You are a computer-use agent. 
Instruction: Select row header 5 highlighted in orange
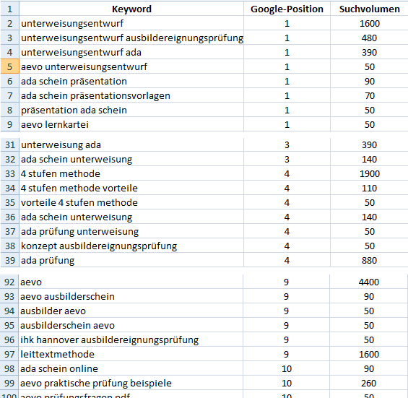(9, 67)
